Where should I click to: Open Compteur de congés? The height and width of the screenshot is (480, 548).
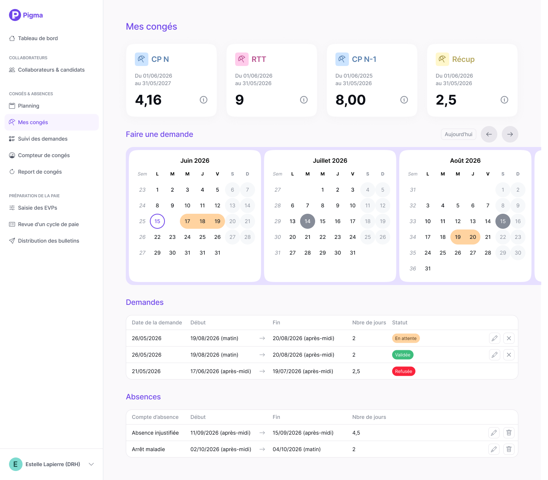51,155
